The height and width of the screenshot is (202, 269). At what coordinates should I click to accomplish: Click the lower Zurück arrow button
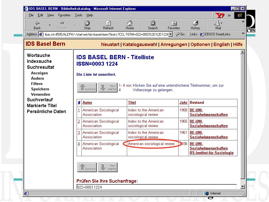tap(87, 167)
